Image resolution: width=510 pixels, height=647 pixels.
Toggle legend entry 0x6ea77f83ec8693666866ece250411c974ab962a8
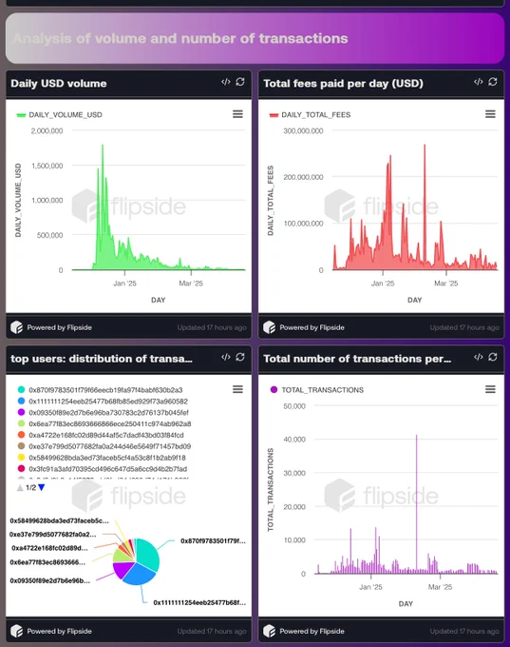[x=104, y=423]
